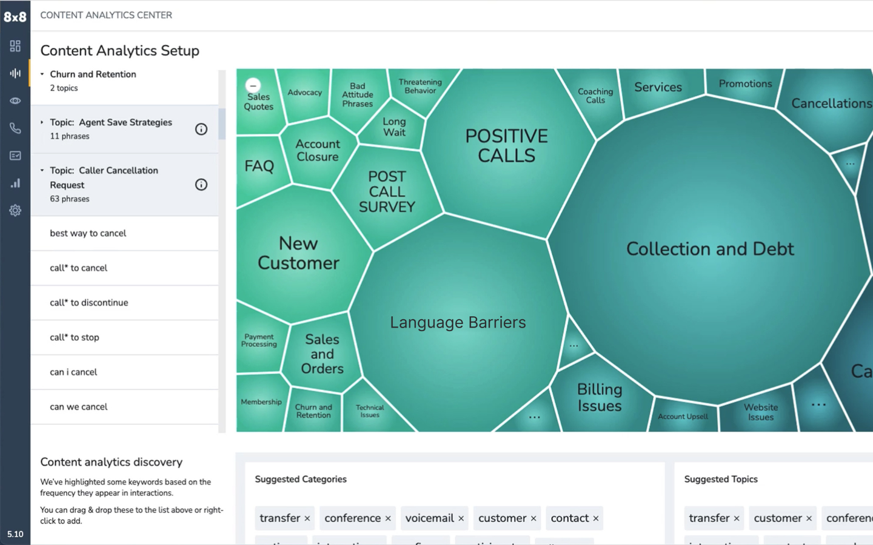Open the phone calls icon in sidebar
Viewport: 873px width, 545px height.
[15, 128]
